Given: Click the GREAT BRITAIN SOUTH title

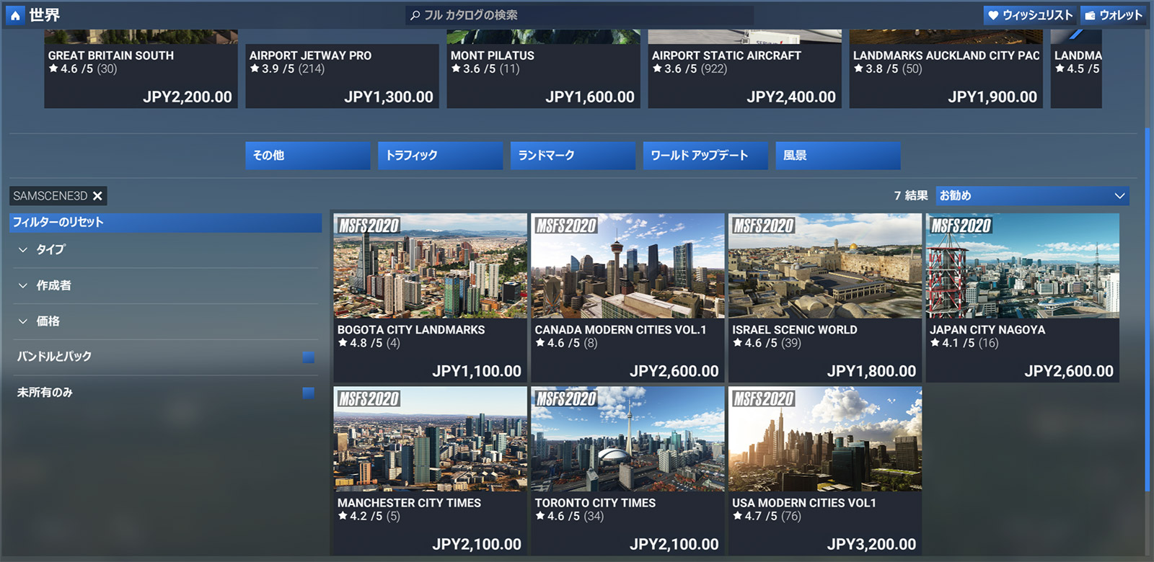Looking at the screenshot, I should point(111,55).
